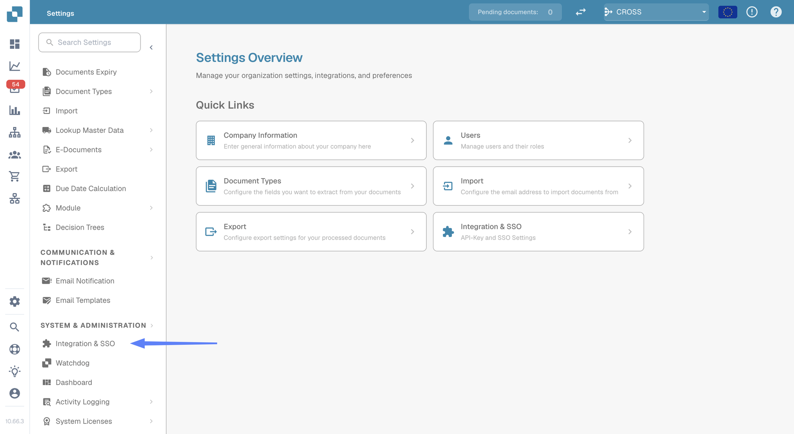Screen dimensions: 794x434
Task: Collapse the settings sidebar with the chevron
Action: [x=151, y=48]
